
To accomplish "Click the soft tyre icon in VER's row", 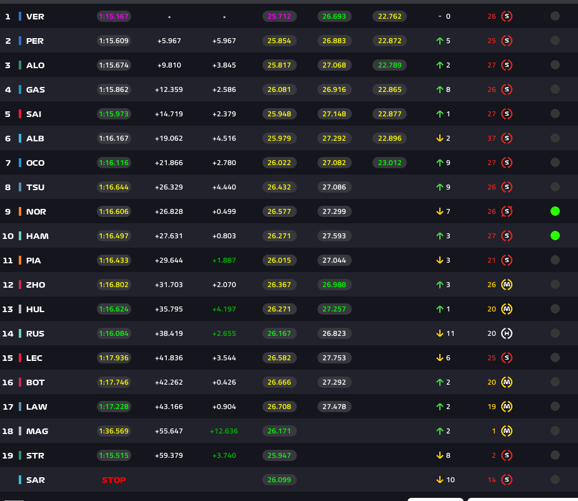I will tap(507, 16).
